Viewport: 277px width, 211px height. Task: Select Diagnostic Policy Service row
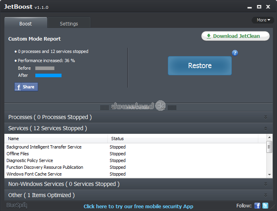click(135, 160)
